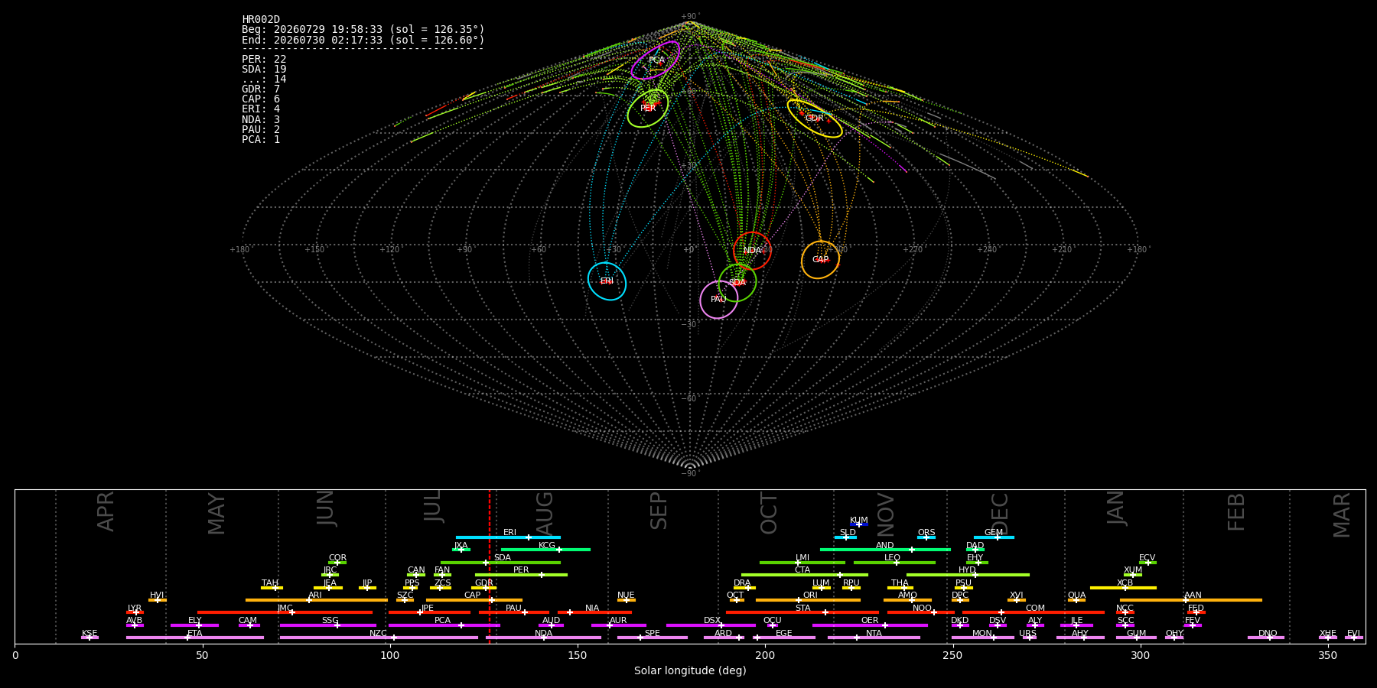Click the Solar longitude axis label

coord(690,670)
